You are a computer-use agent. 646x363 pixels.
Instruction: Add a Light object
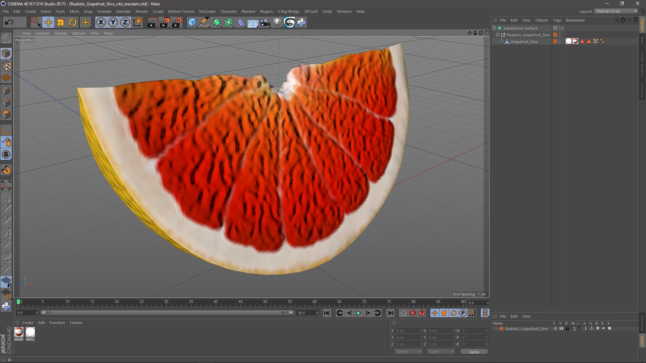(x=277, y=23)
